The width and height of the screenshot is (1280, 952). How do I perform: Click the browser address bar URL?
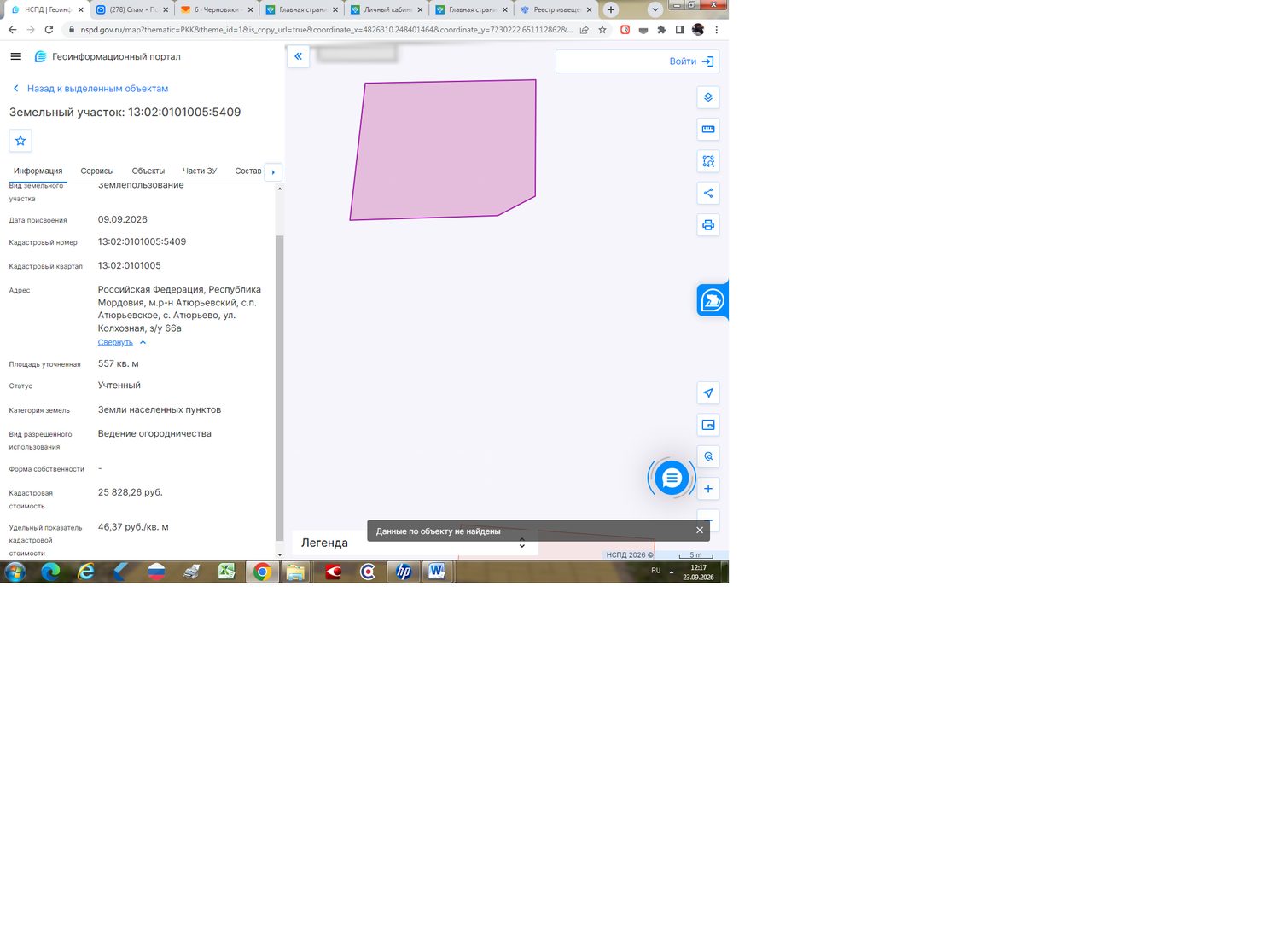click(326, 30)
